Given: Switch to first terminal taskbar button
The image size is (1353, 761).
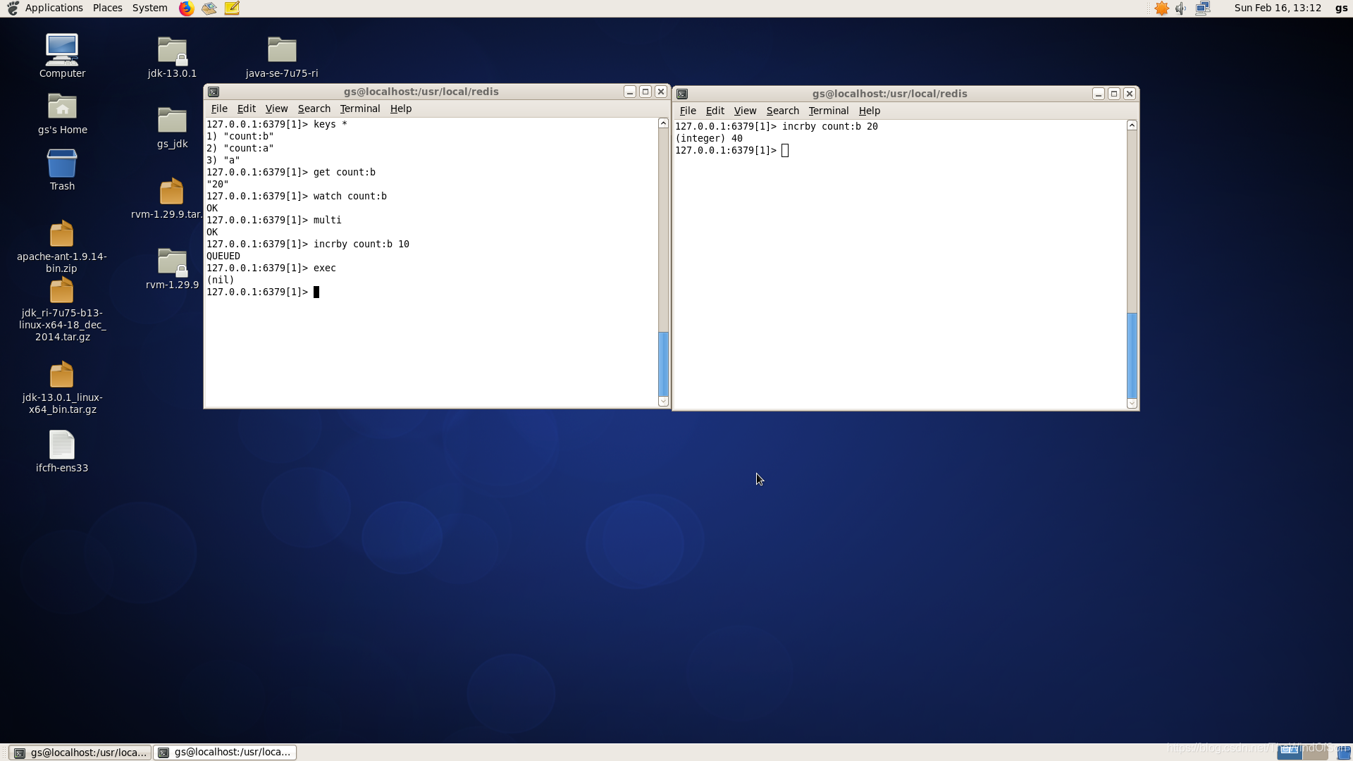Looking at the screenshot, I should click(80, 753).
